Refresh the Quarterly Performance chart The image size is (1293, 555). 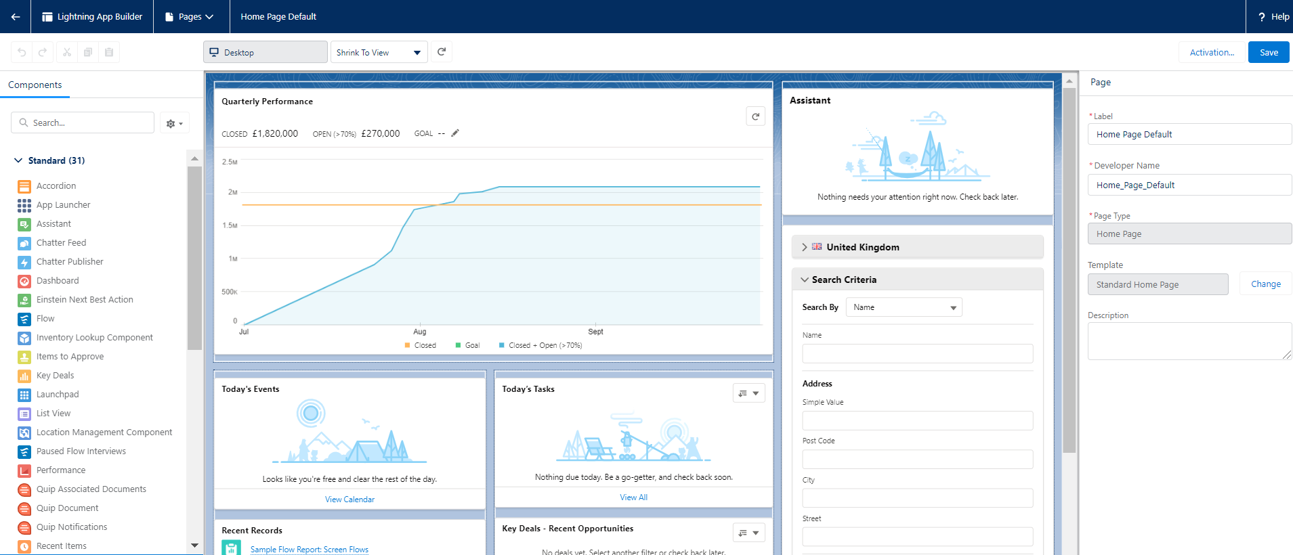(755, 116)
